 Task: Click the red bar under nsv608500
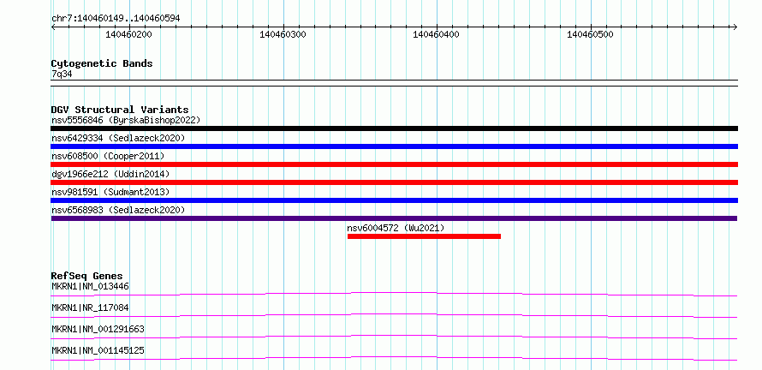(394, 164)
